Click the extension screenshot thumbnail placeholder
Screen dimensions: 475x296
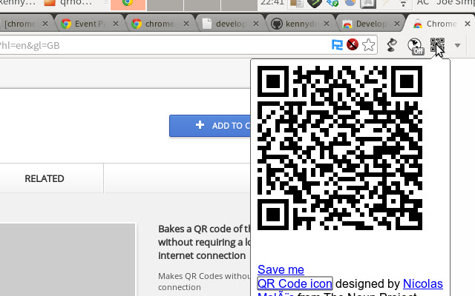[x=68, y=260]
